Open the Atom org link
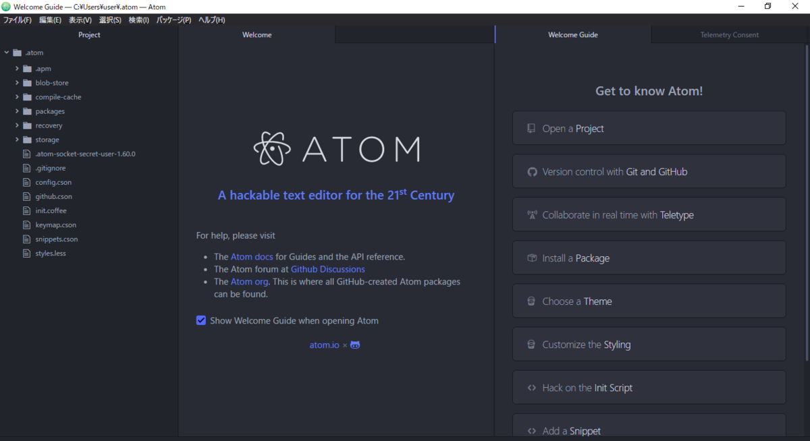810x441 pixels. (x=249, y=281)
